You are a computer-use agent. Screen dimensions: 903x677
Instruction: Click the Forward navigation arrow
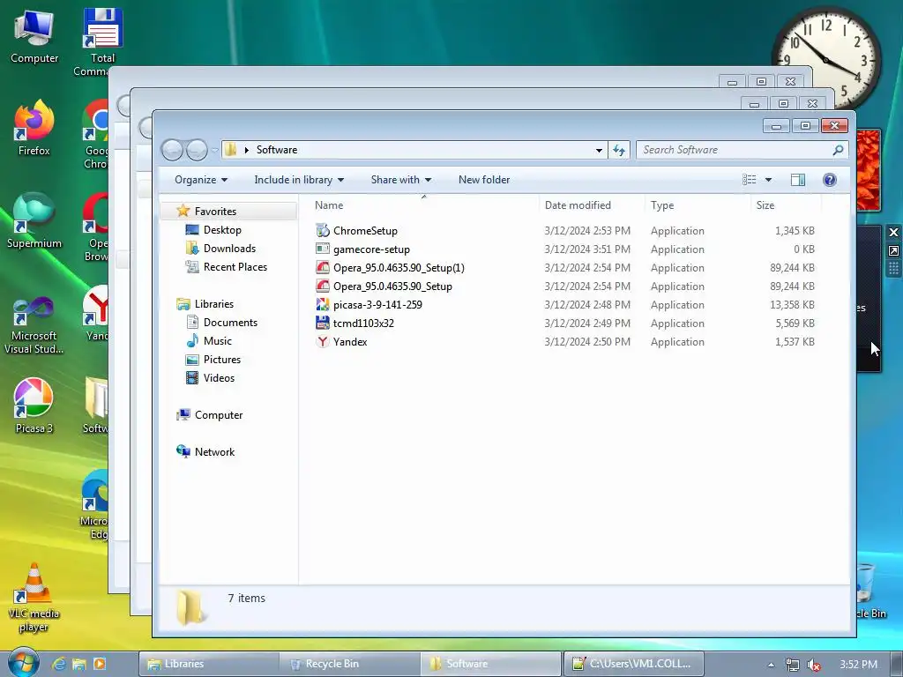[197, 150]
